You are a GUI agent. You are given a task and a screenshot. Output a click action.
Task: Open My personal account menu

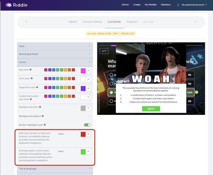194,5
